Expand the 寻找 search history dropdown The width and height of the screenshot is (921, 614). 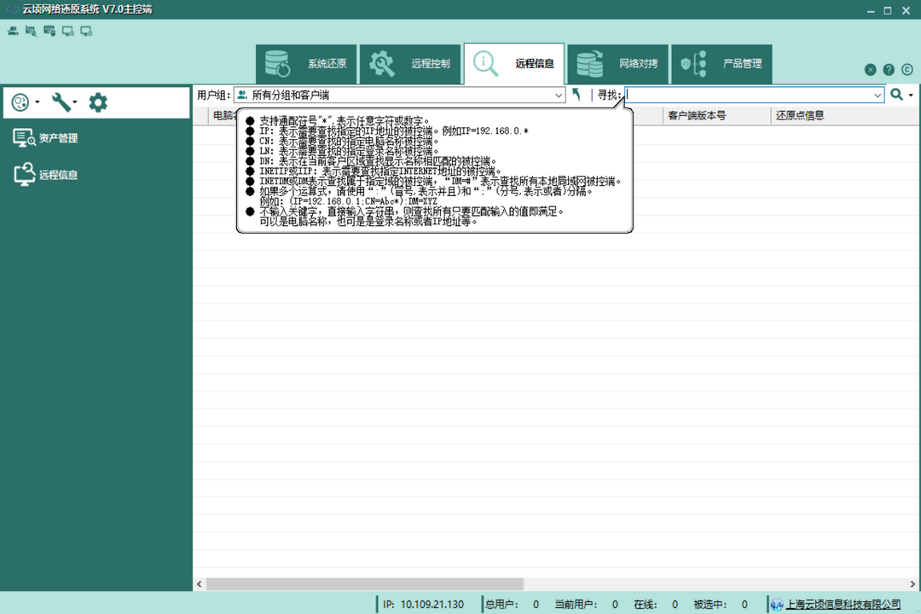[x=878, y=96]
